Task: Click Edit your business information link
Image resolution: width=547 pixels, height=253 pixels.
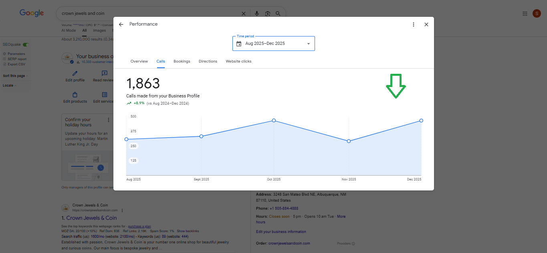Action: pyautogui.click(x=281, y=232)
